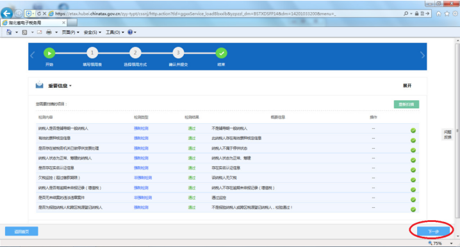460x247 pixels.
Task: Click the envelope icon beside 重要信息
Action: (x=39, y=85)
